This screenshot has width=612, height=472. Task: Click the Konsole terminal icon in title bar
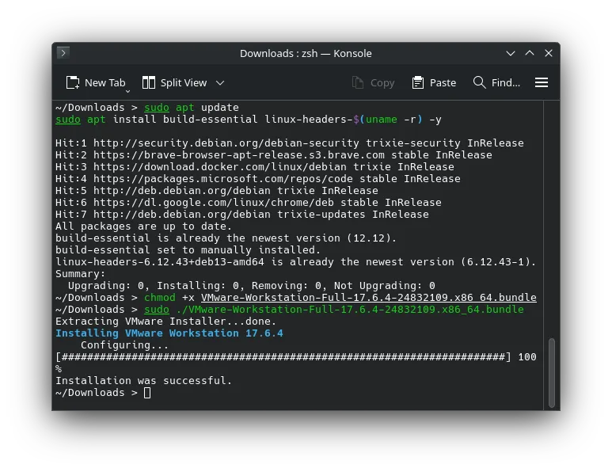point(63,53)
